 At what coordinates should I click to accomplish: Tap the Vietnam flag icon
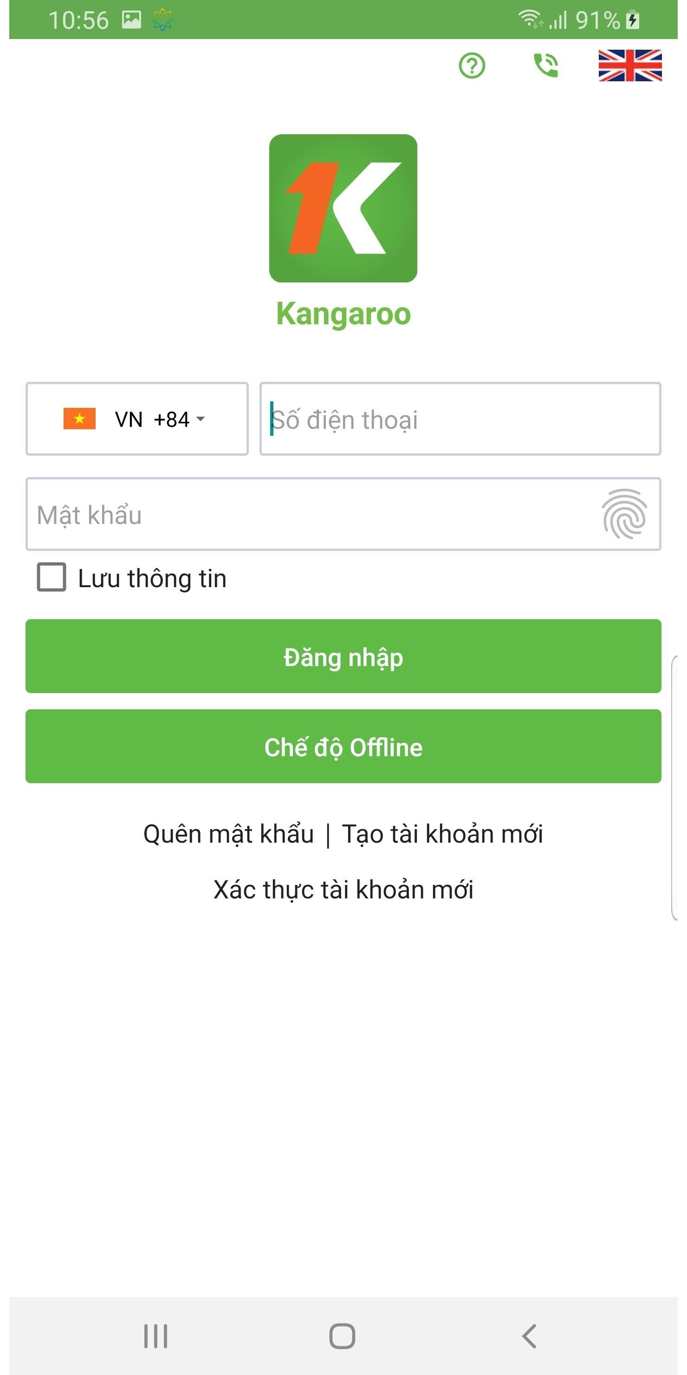point(79,419)
